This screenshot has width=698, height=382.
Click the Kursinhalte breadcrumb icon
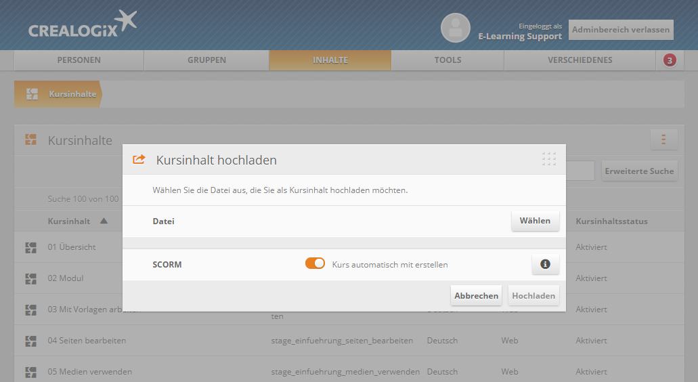(x=32, y=94)
